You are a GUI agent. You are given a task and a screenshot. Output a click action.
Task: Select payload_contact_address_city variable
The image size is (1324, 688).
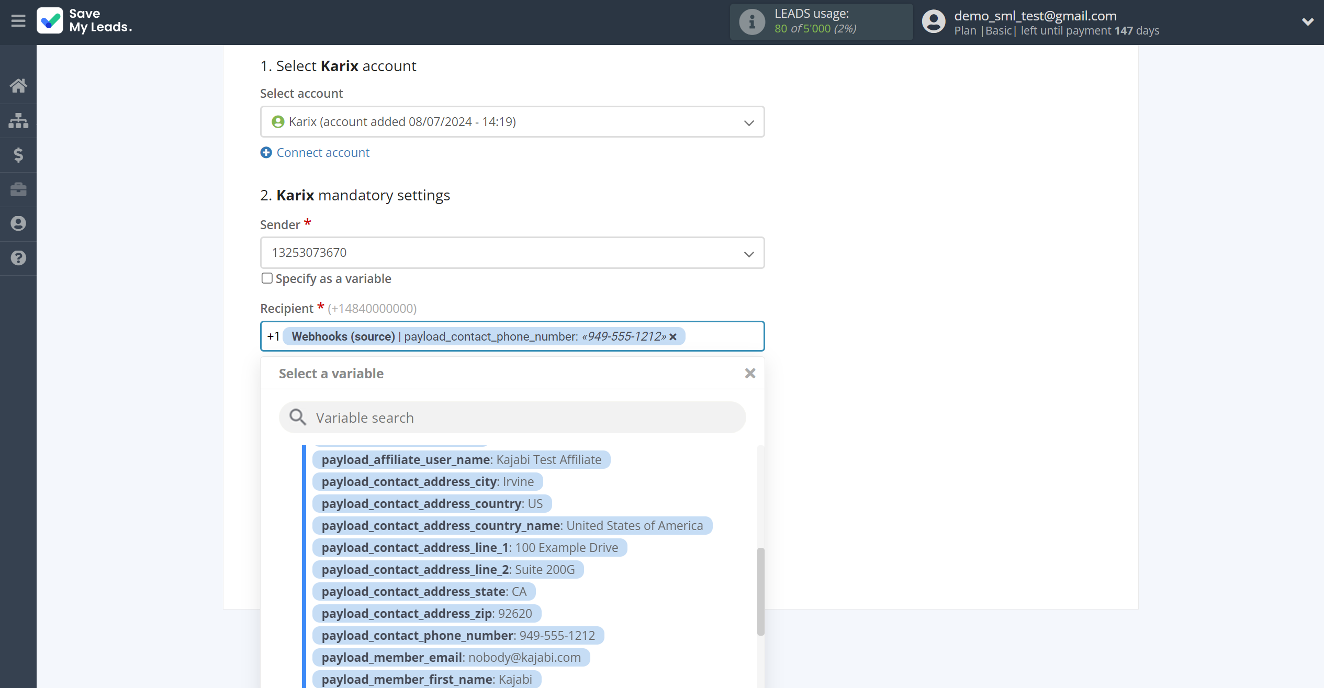(428, 482)
